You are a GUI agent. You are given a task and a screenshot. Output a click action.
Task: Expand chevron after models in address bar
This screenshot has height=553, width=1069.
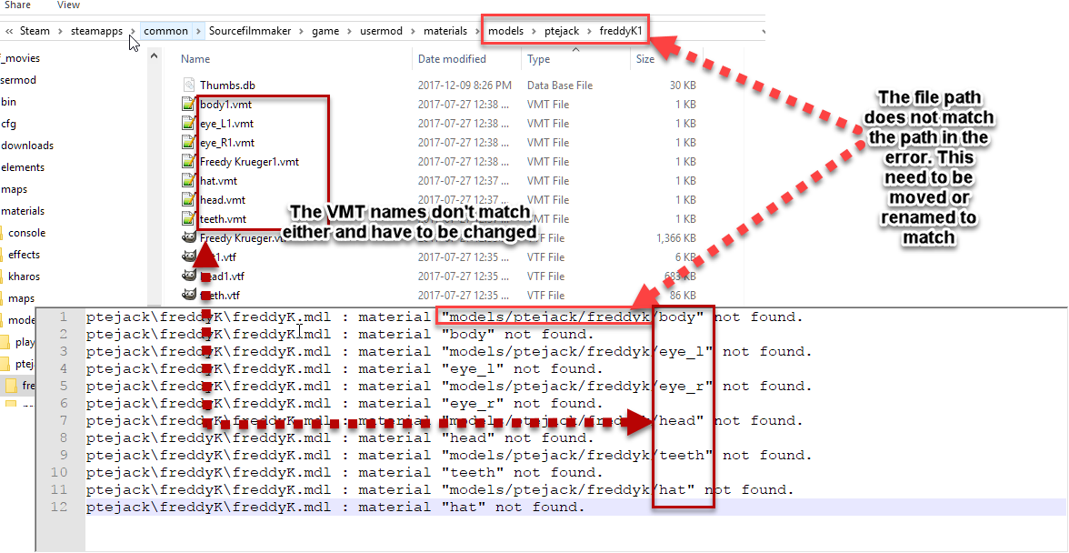(x=534, y=31)
